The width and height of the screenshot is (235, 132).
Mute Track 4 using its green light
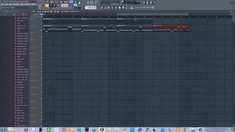[x=41, y=44]
